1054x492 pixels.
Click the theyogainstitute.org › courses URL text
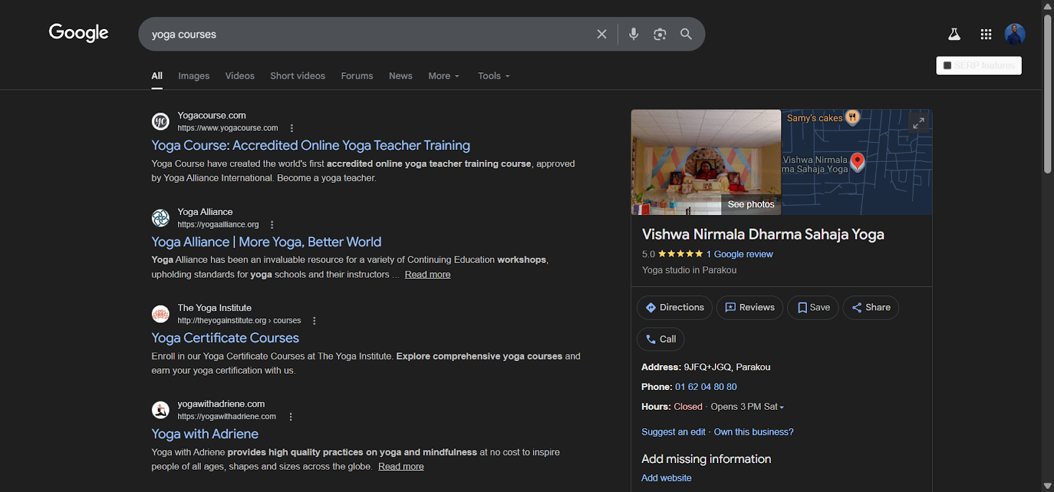(239, 320)
